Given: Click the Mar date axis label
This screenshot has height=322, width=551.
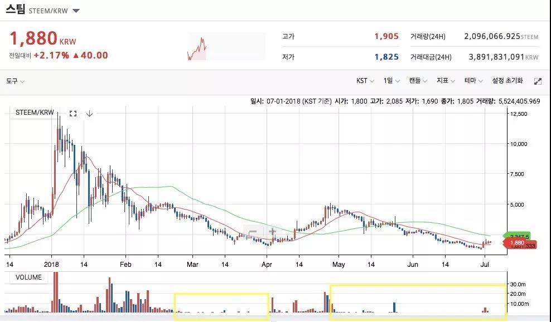Looking at the screenshot, I should pyautogui.click(x=192, y=265).
